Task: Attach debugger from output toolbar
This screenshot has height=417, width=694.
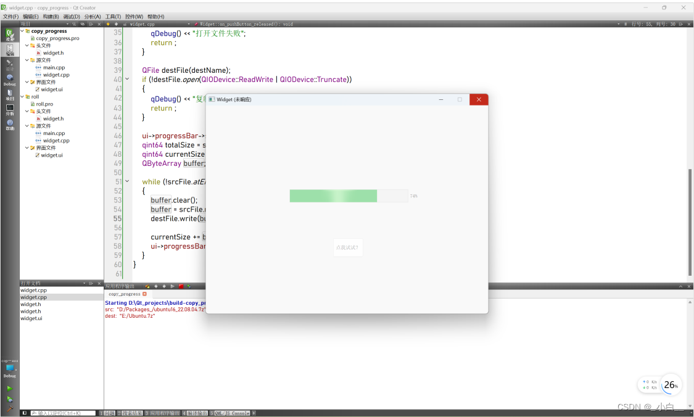Action: point(189,286)
